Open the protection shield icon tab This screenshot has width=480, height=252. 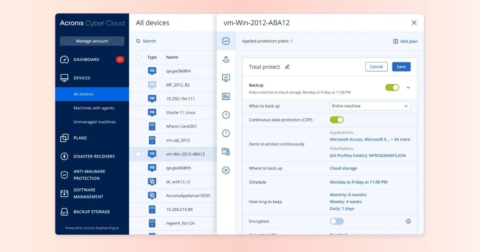226,41
